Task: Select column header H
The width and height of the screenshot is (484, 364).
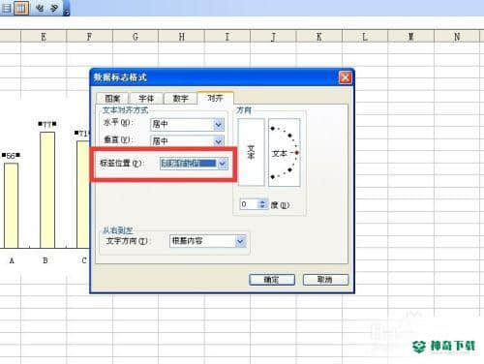Action: coord(181,37)
